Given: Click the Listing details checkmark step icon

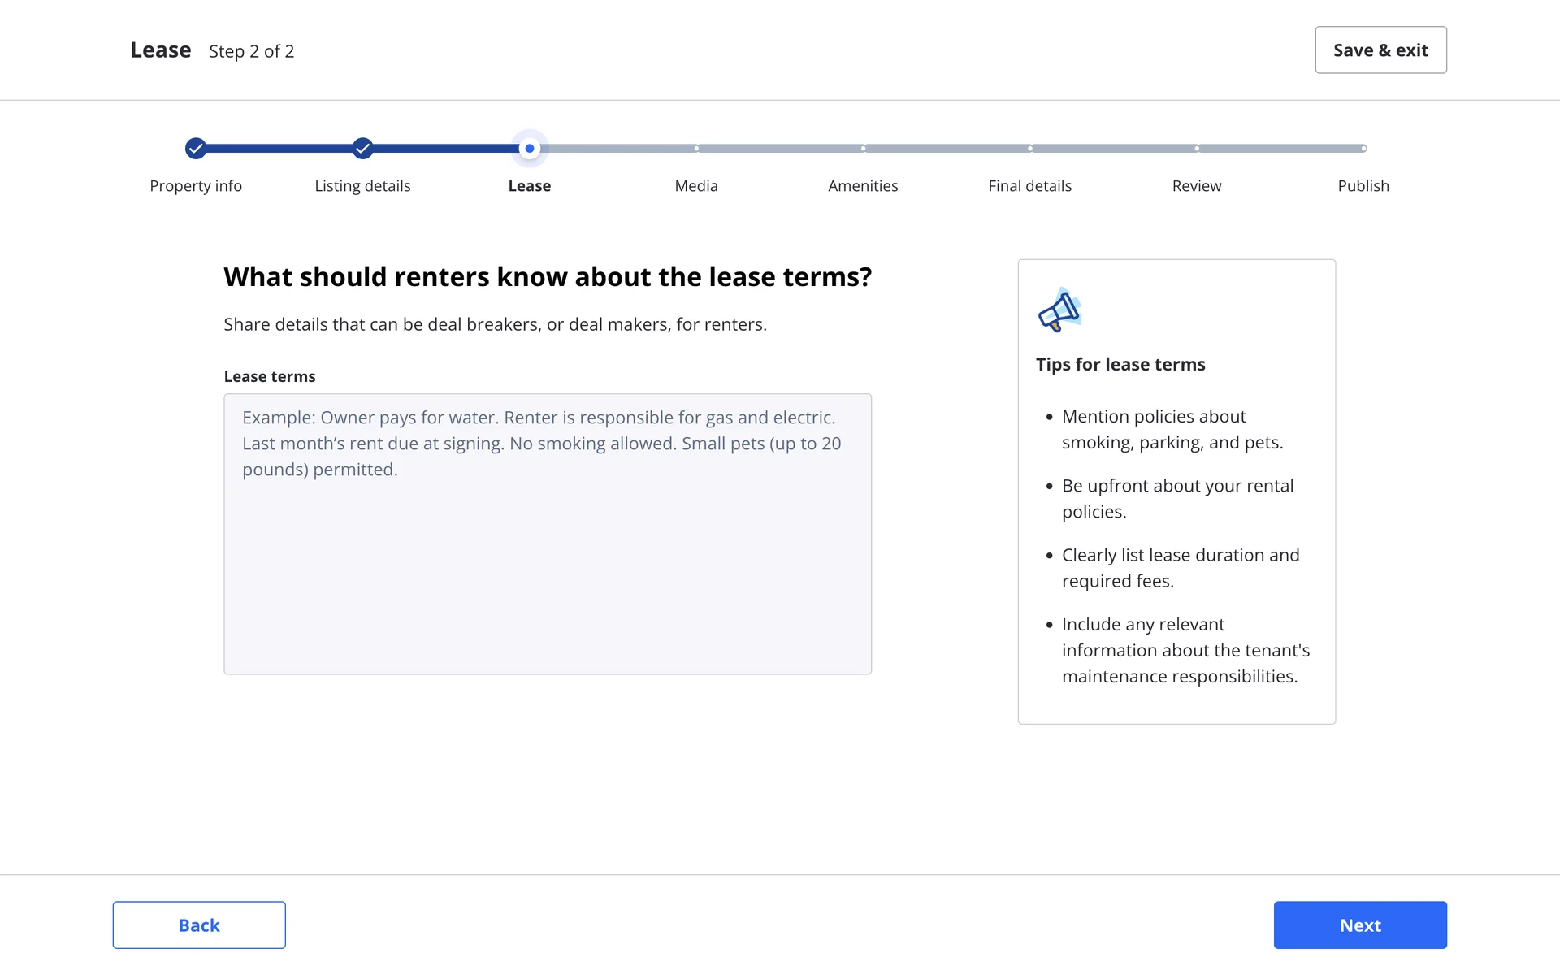Looking at the screenshot, I should click(x=363, y=149).
